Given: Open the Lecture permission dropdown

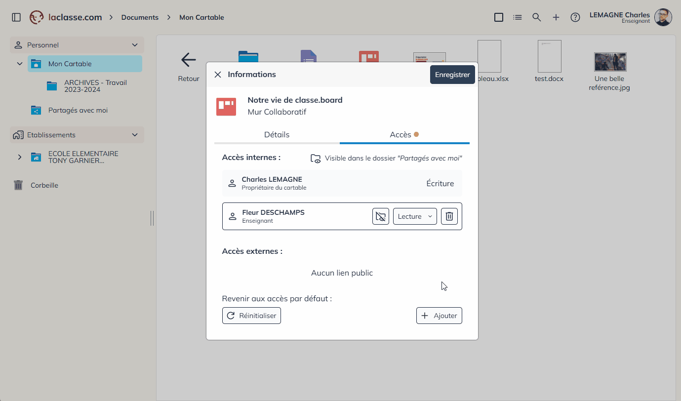Looking at the screenshot, I should click(x=414, y=216).
